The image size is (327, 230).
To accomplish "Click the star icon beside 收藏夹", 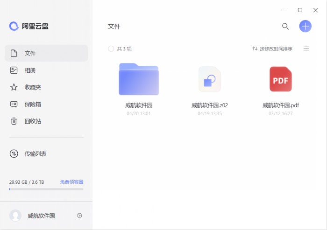I will pyautogui.click(x=14, y=87).
